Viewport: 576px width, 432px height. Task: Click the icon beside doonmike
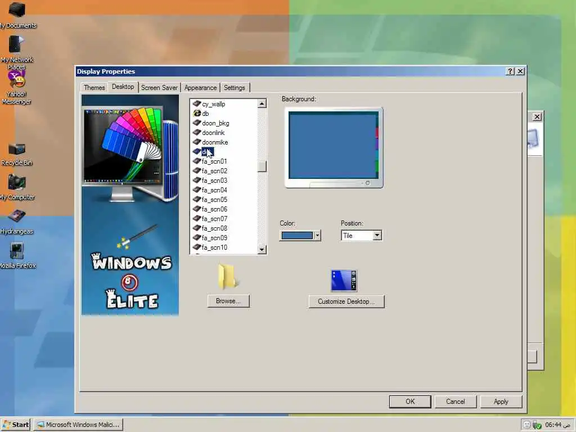click(x=197, y=142)
